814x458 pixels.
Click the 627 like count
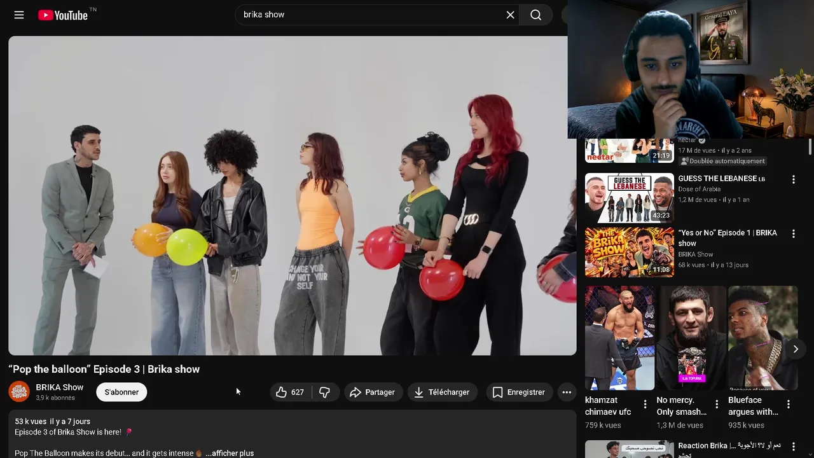coord(298,392)
